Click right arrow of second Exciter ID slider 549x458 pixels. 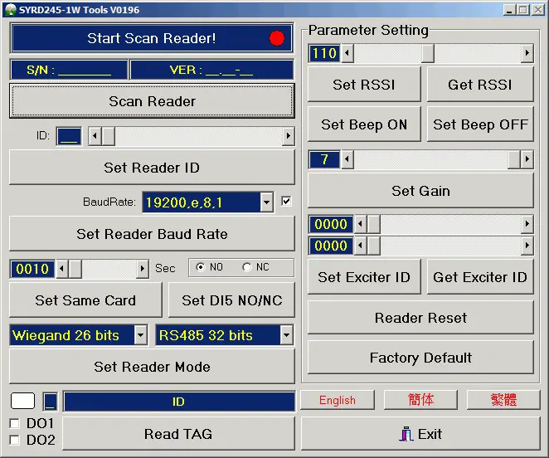pyautogui.click(x=527, y=246)
